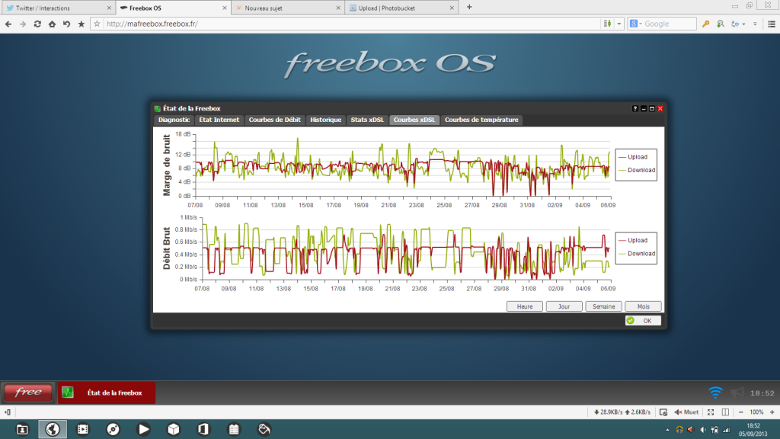Click the split page view icon
Image resolution: width=780 pixels, height=439 pixels.
click(725, 412)
